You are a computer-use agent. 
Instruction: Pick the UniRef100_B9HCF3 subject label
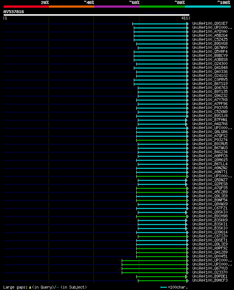210,281
